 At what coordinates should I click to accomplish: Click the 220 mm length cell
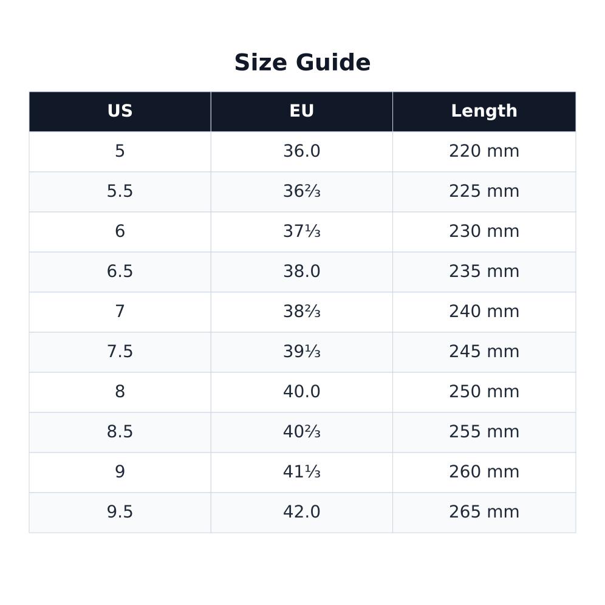click(484, 152)
